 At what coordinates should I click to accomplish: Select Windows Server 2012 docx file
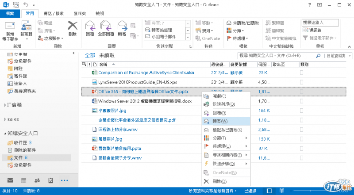tap(145, 101)
